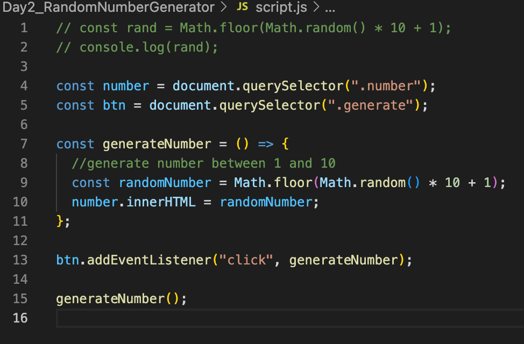Click the arrow '=>' on line 7
The image size is (524, 344).
(266, 144)
